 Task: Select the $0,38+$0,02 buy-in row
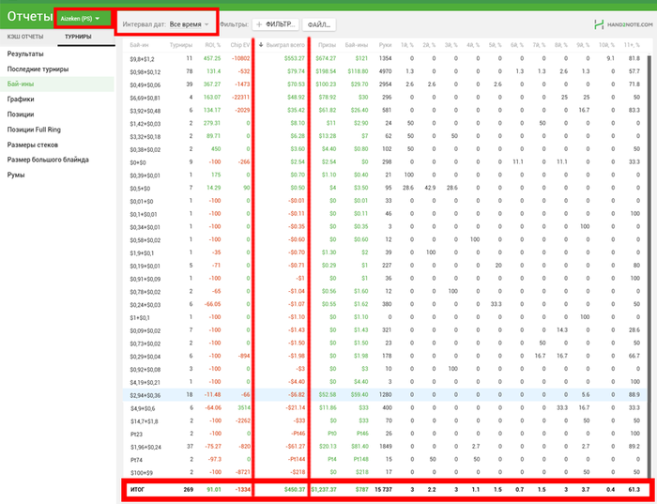(x=385, y=149)
